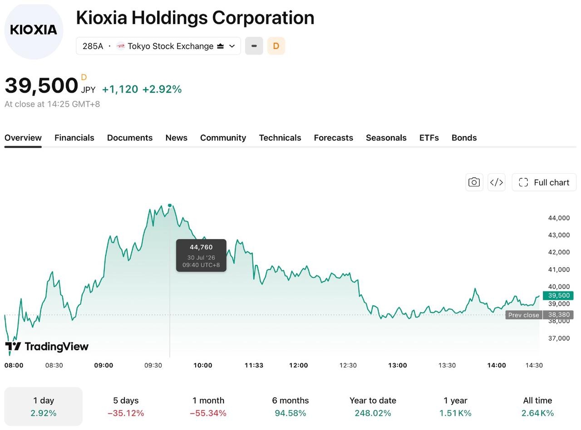Click the 44,760 data point marker

tap(170, 205)
